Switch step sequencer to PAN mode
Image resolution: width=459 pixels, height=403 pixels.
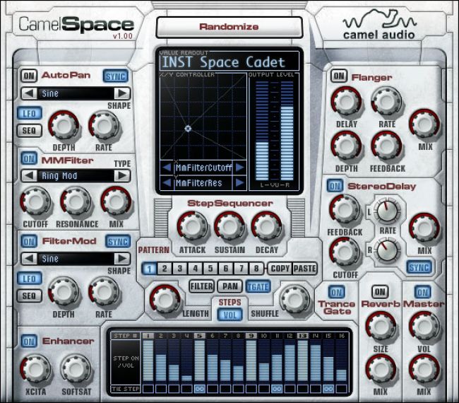(229, 286)
